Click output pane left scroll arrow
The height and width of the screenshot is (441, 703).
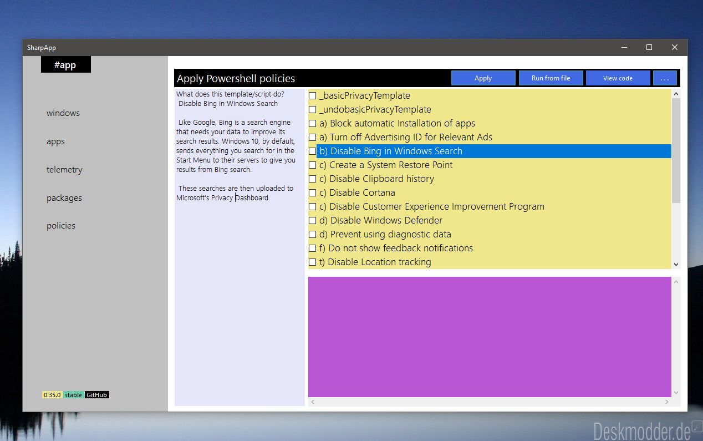click(313, 402)
